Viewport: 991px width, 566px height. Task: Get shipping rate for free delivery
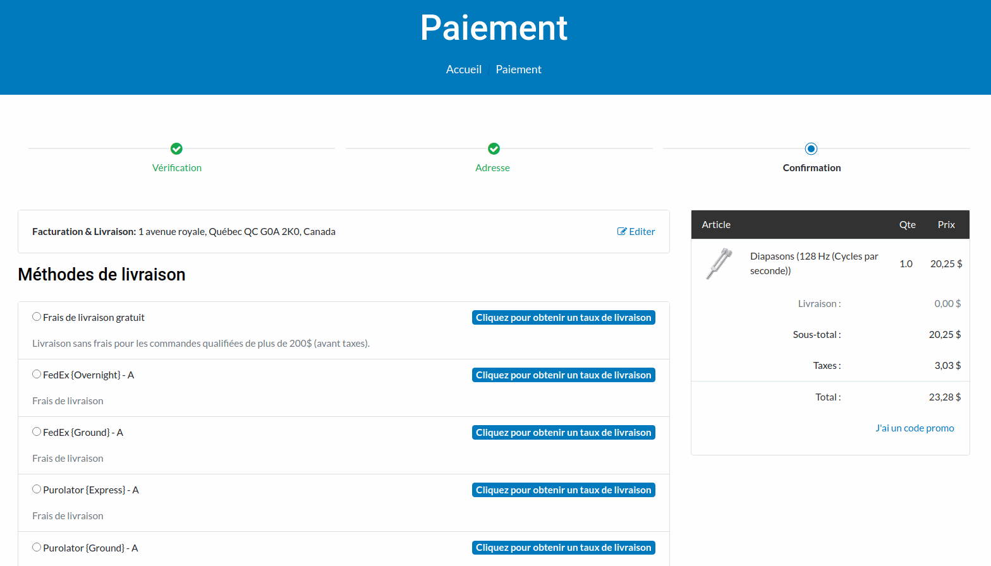pos(563,318)
